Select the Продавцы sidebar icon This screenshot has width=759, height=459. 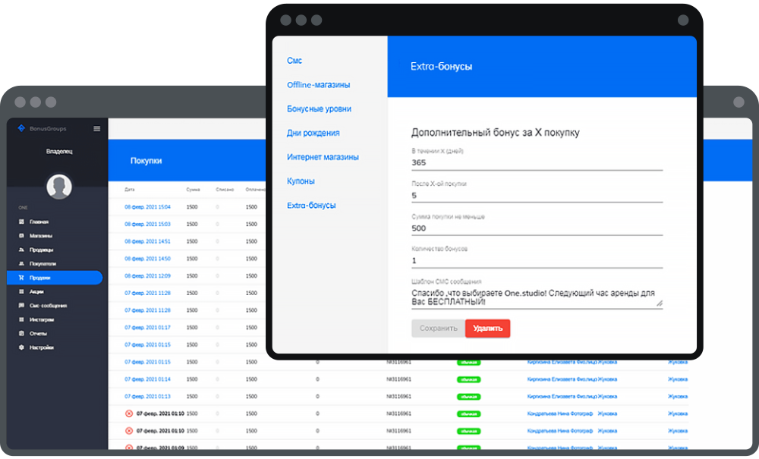[x=21, y=250]
